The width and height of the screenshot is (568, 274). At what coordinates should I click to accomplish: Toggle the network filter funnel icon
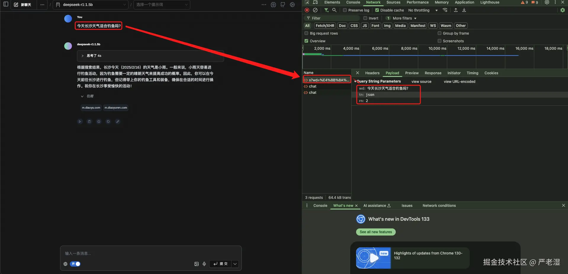point(326,10)
